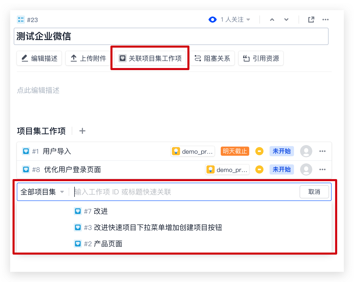354x282 pixels.
Task: Toggle the eye watch icon
Action: tap(212, 20)
